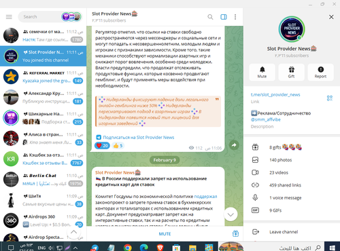
Task: Open Telegram from the taskbar
Action: 95,248
